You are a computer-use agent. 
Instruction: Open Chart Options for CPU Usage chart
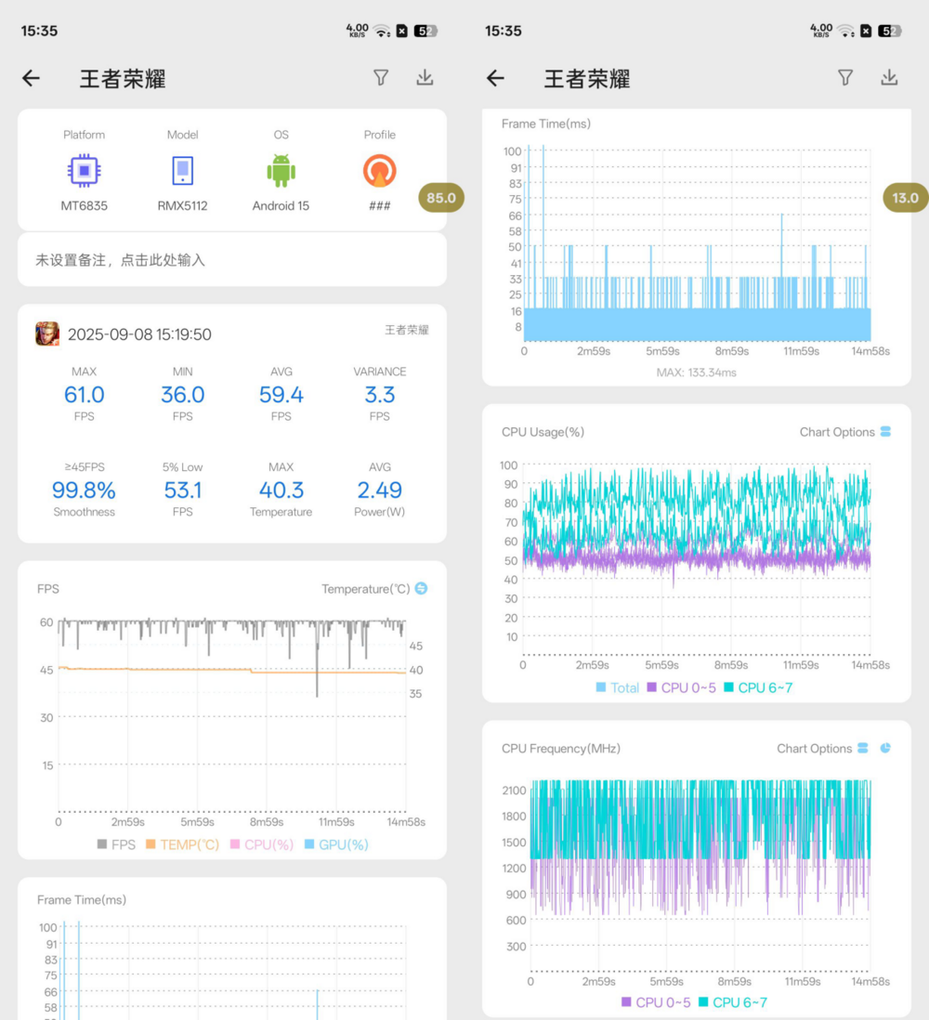pyautogui.click(x=845, y=432)
